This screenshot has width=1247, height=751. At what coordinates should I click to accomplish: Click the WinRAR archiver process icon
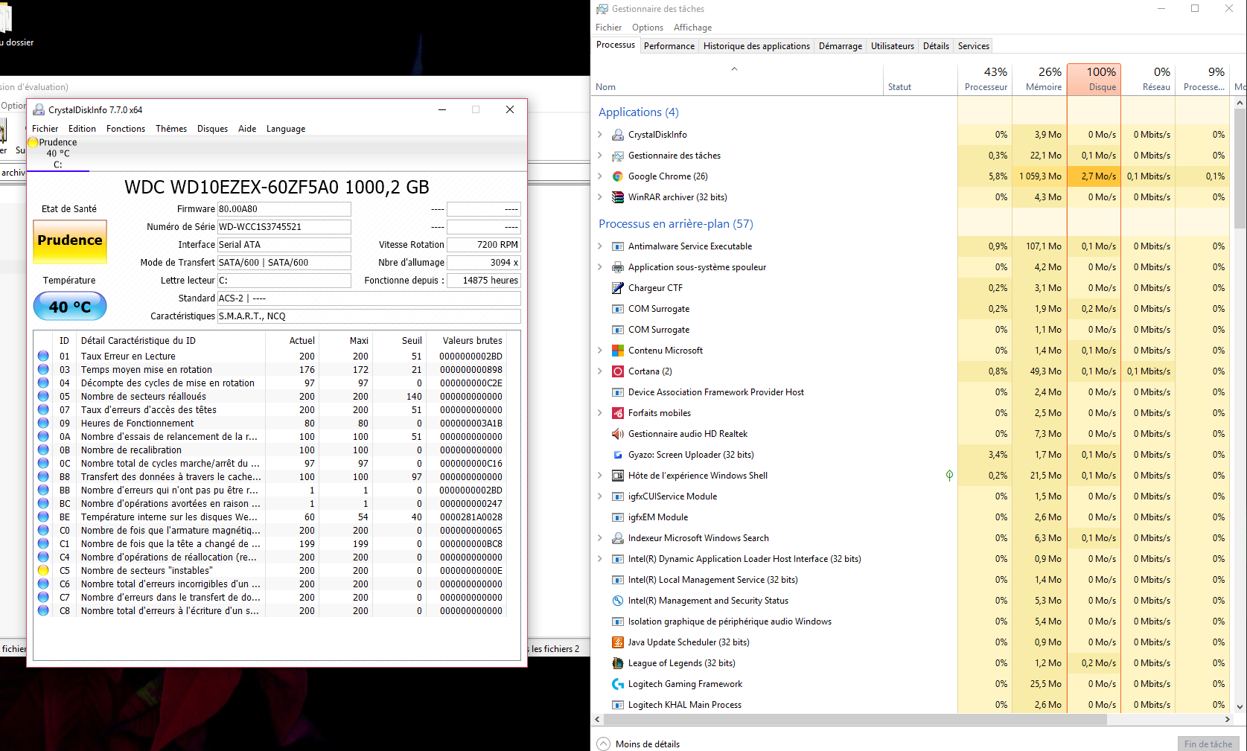617,197
